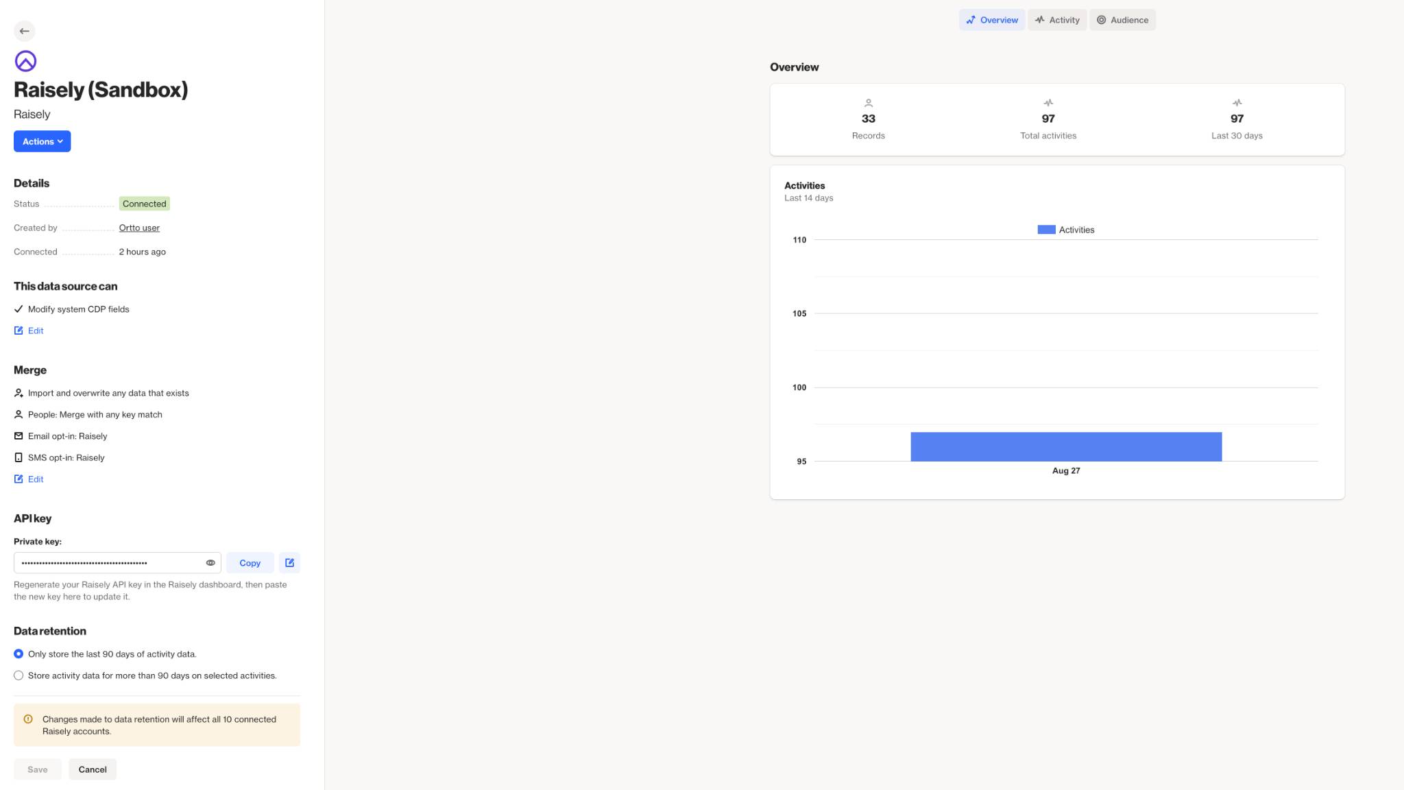The image size is (1404, 790).
Task: Open the Actions dropdown button
Action: [42, 141]
